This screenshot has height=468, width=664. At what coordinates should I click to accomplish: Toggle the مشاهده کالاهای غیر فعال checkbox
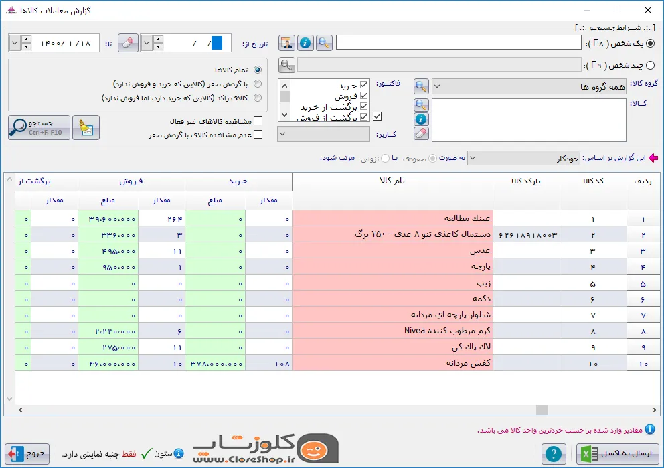pyautogui.click(x=258, y=121)
